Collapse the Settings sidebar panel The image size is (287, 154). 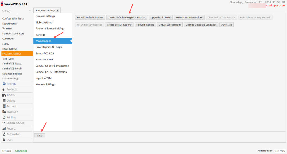[x=30, y=11]
